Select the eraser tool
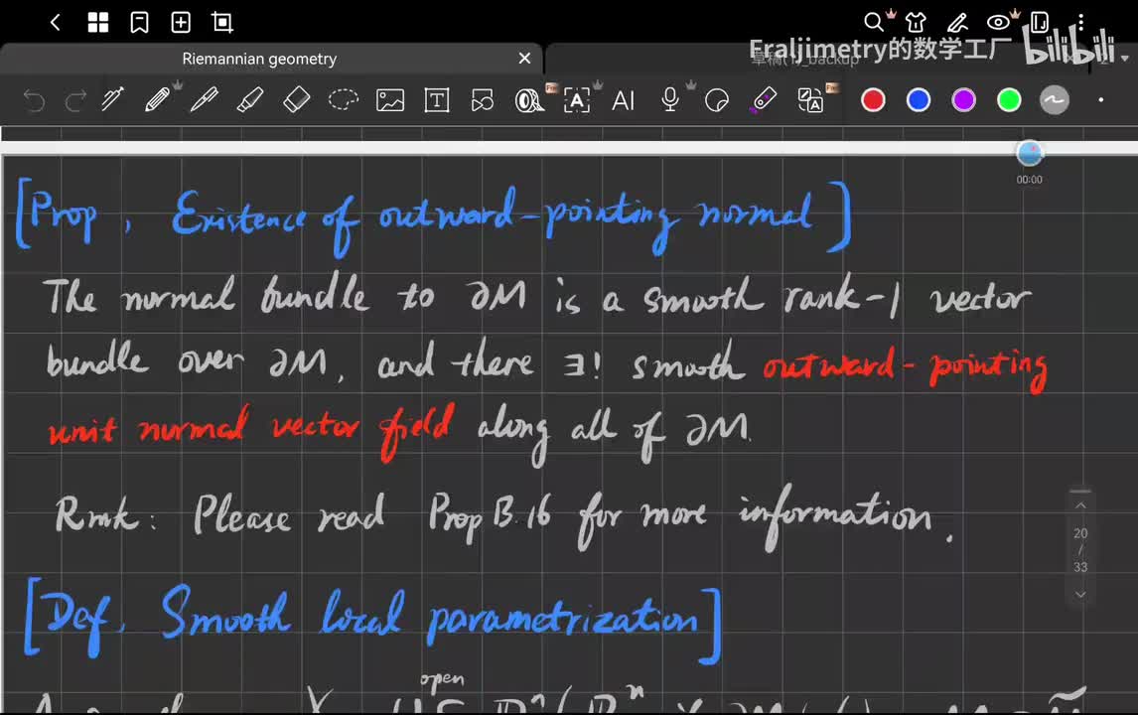The width and height of the screenshot is (1138, 715). [296, 99]
